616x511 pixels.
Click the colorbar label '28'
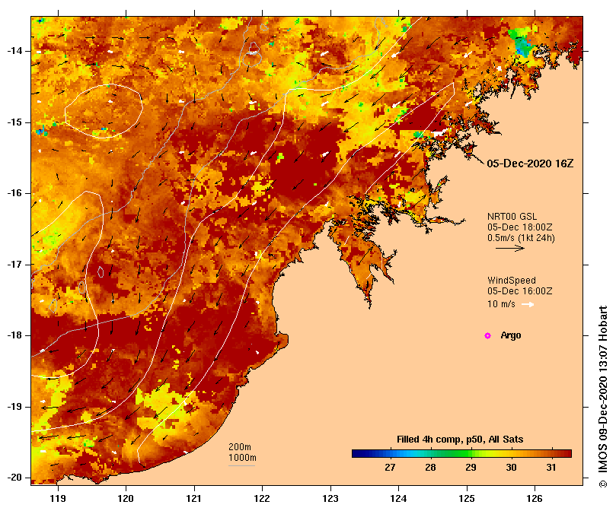[430, 468]
